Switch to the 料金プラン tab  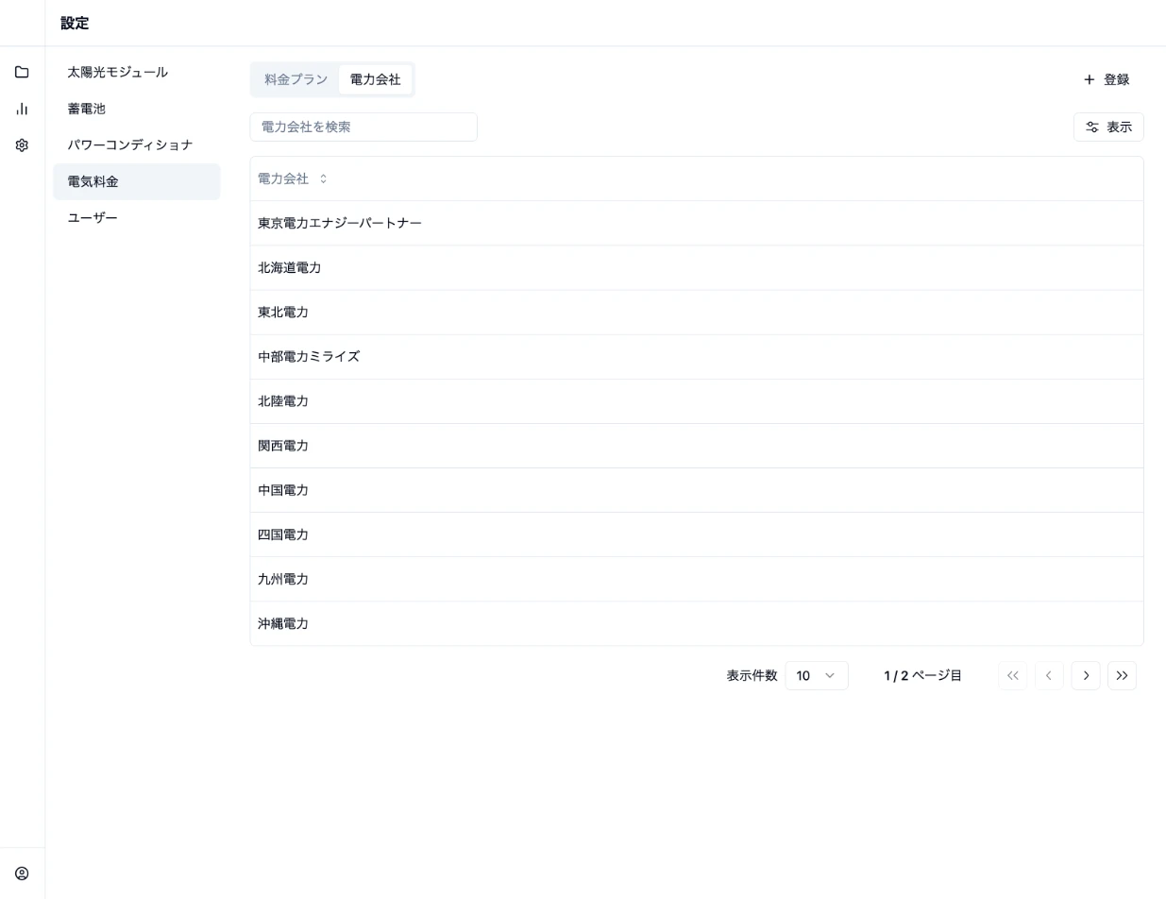point(296,79)
